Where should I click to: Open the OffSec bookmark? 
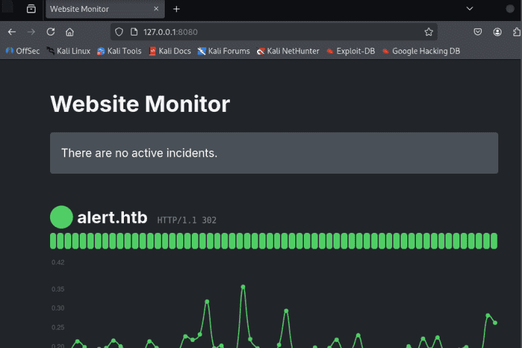coord(22,51)
